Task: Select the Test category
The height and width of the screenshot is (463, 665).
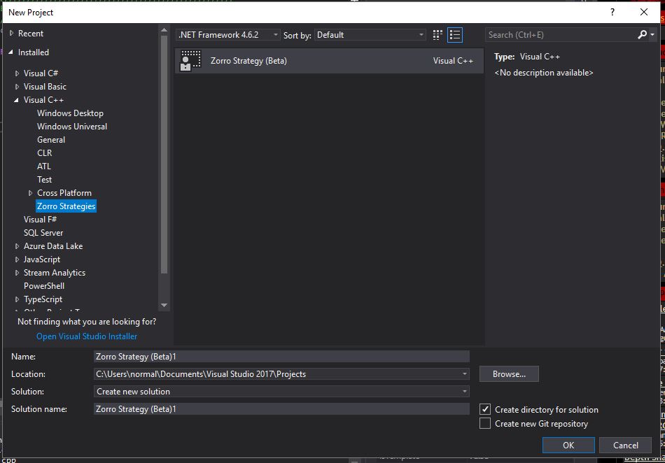Action: coord(44,180)
